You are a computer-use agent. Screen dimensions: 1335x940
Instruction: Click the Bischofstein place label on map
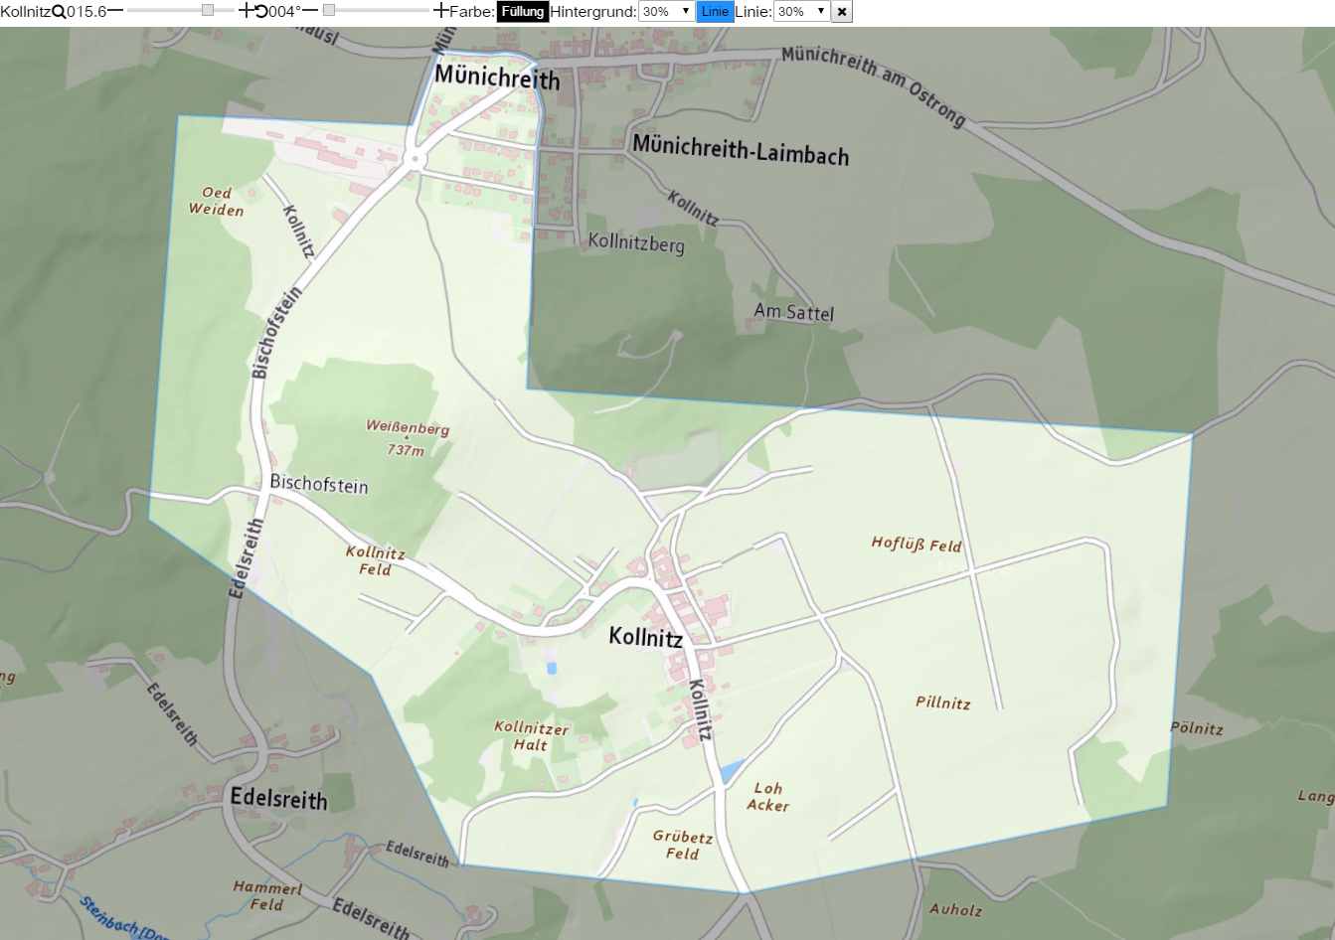point(319,485)
